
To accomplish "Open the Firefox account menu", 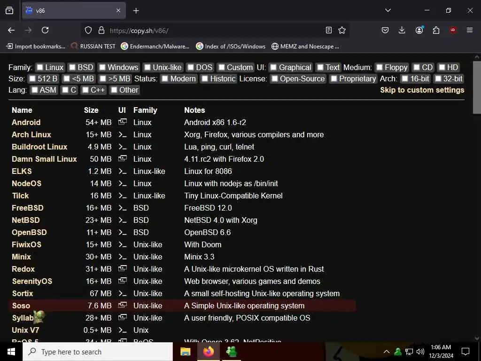I will (x=419, y=30).
